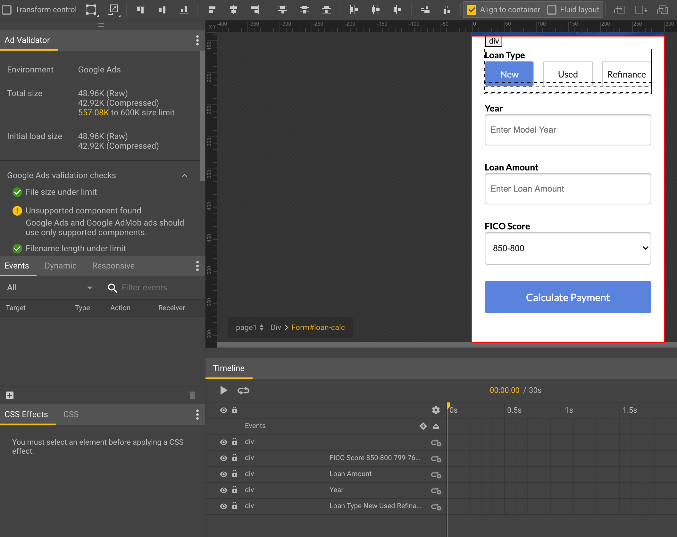Viewport: 677px width, 537px height.
Task: Click the search events magnifier icon
Action: (x=112, y=288)
